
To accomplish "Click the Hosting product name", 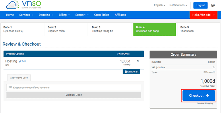I will click(11, 61).
